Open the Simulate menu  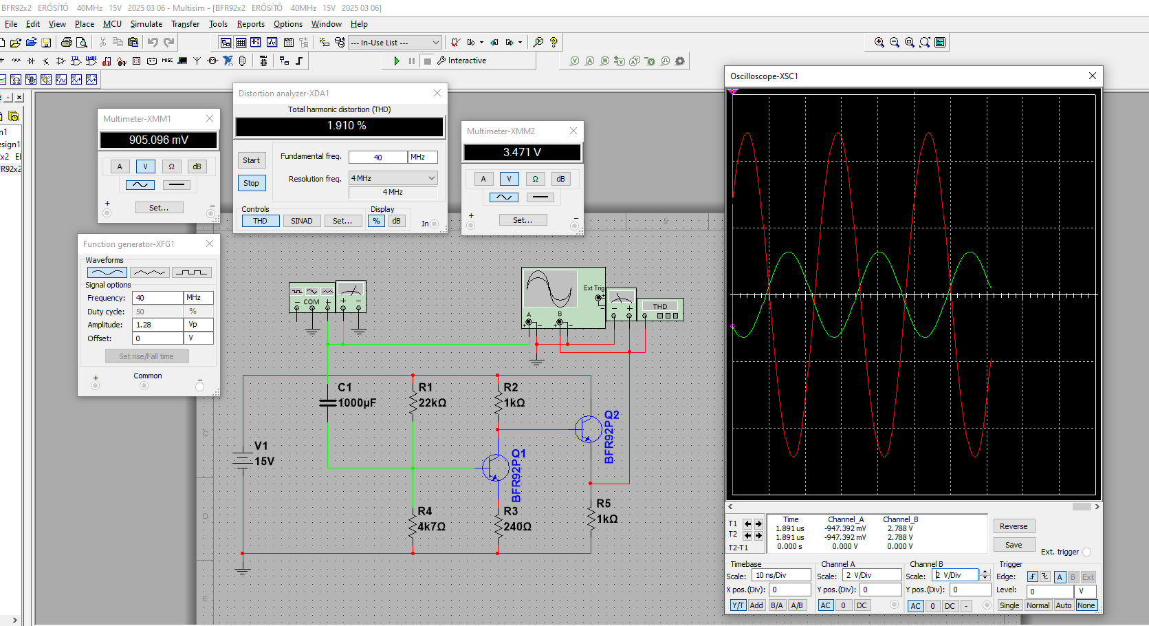[x=146, y=24]
